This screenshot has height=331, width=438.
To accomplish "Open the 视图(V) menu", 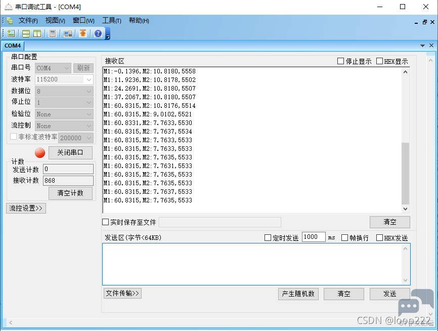I will point(55,21).
